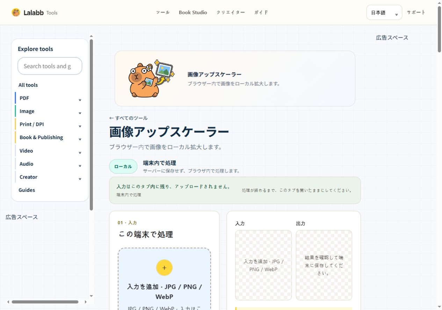Open the 日本語 language dropdown
442x310 pixels.
(384, 13)
